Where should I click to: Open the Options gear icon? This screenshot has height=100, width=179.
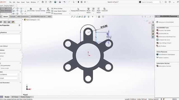coord(85,2)
